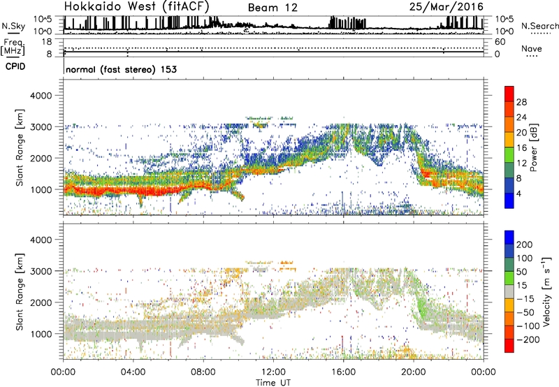The height and width of the screenshot is (387, 559).
Task: Click the date '25/Mar/2016'
Action: point(447,7)
